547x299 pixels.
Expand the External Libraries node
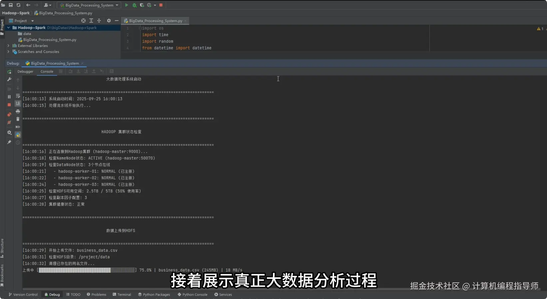tap(8, 46)
